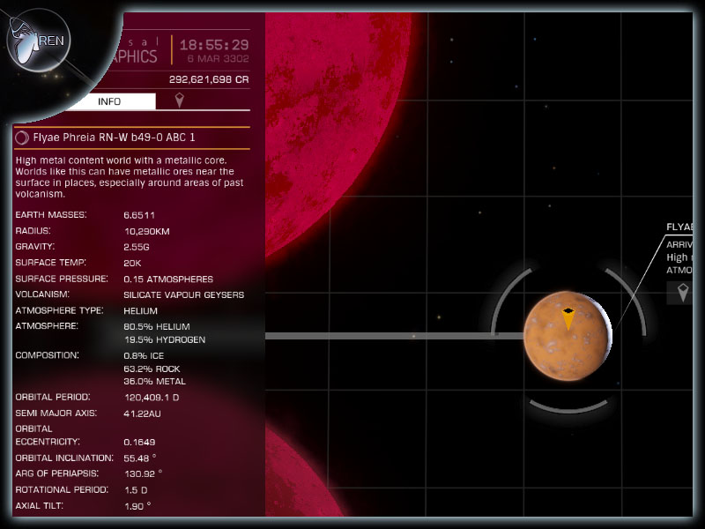Click the date 6 MAR 3302
This screenshot has height=529, width=705.
point(218,58)
